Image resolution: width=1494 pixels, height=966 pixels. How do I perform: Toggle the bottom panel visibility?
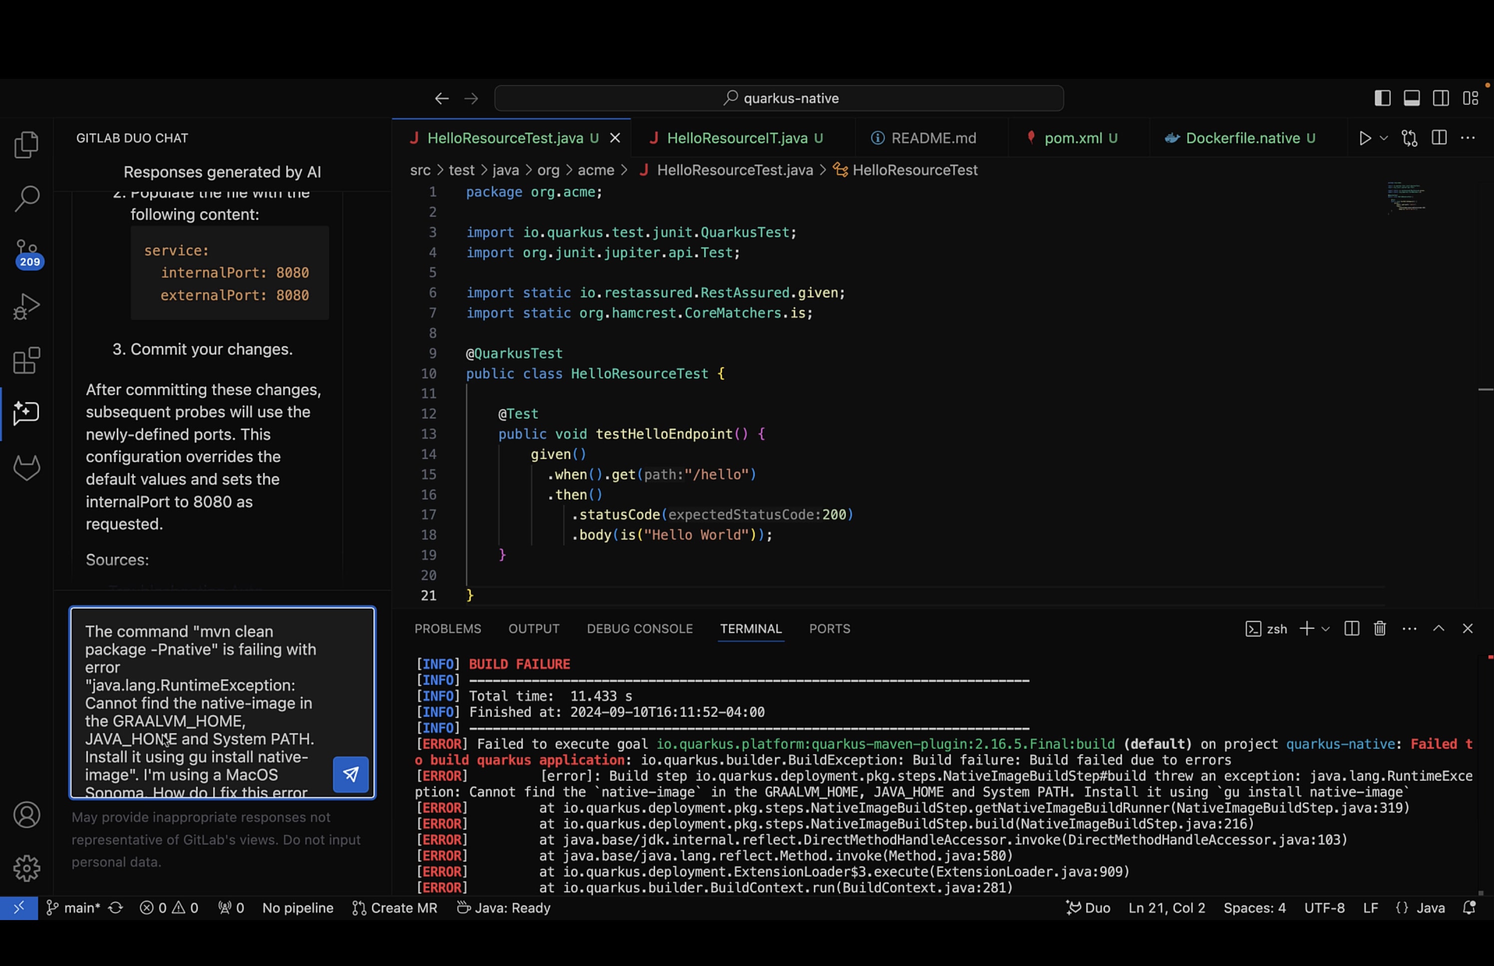point(1411,98)
